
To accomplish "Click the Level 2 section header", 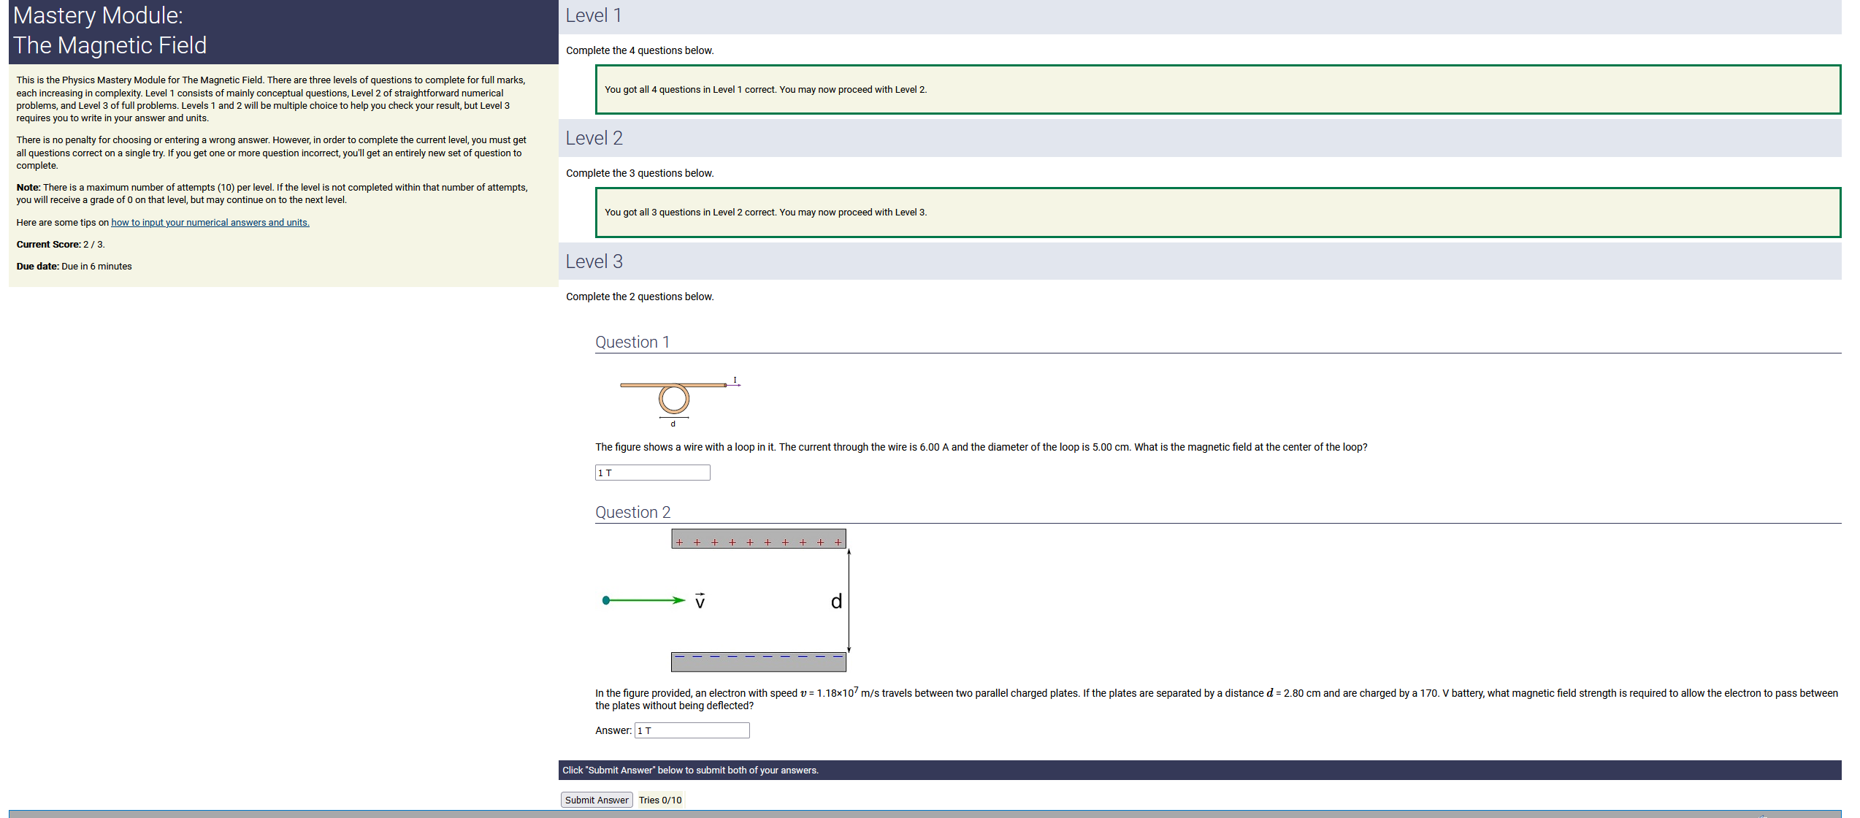I will tap(594, 138).
